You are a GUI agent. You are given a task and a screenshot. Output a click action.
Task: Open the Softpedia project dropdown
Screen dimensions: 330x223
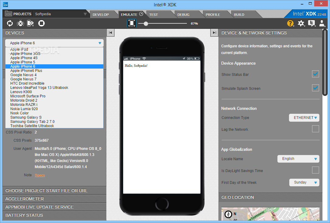pyautogui.click(x=60, y=14)
